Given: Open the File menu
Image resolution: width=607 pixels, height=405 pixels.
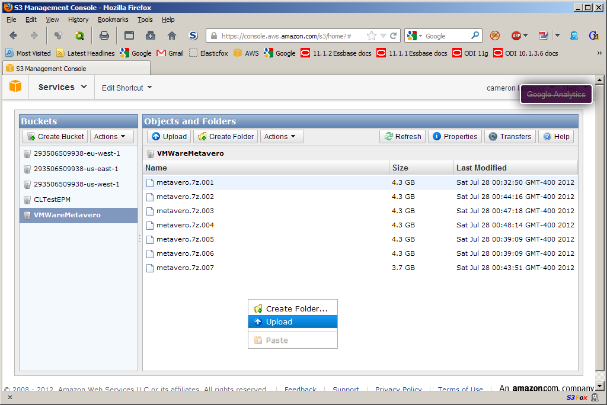Looking at the screenshot, I should click(11, 20).
